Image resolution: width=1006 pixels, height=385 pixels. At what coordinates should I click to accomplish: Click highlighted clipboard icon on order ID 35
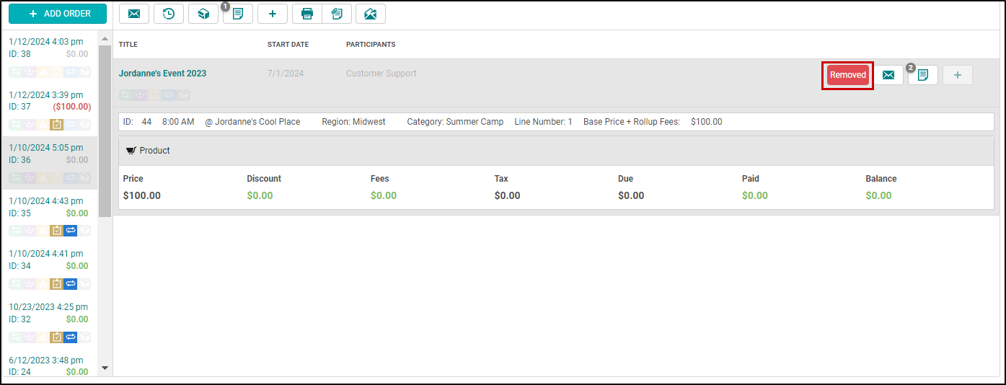pos(57,231)
